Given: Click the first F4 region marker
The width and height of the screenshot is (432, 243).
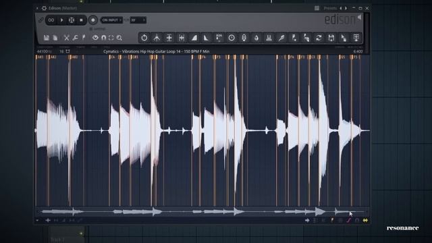Looking at the screenshot, I should click(203, 57).
